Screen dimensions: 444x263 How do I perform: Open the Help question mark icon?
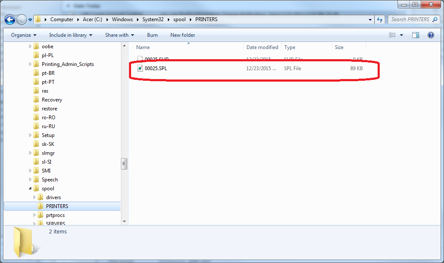tap(430, 35)
